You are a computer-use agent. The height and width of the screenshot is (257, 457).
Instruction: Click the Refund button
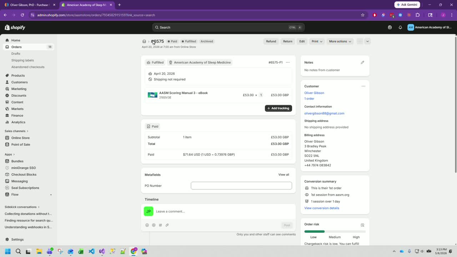pyautogui.click(x=271, y=41)
